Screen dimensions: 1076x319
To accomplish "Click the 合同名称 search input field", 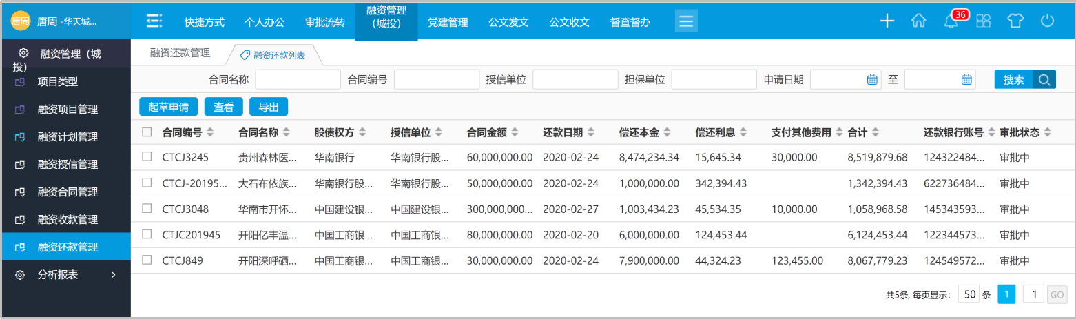I will tap(298, 80).
